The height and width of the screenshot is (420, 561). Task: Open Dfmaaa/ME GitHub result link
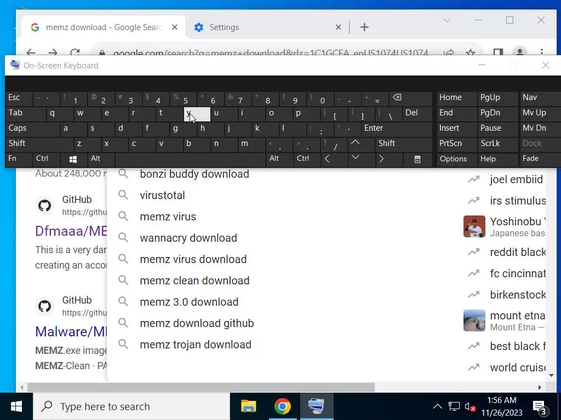(x=71, y=231)
